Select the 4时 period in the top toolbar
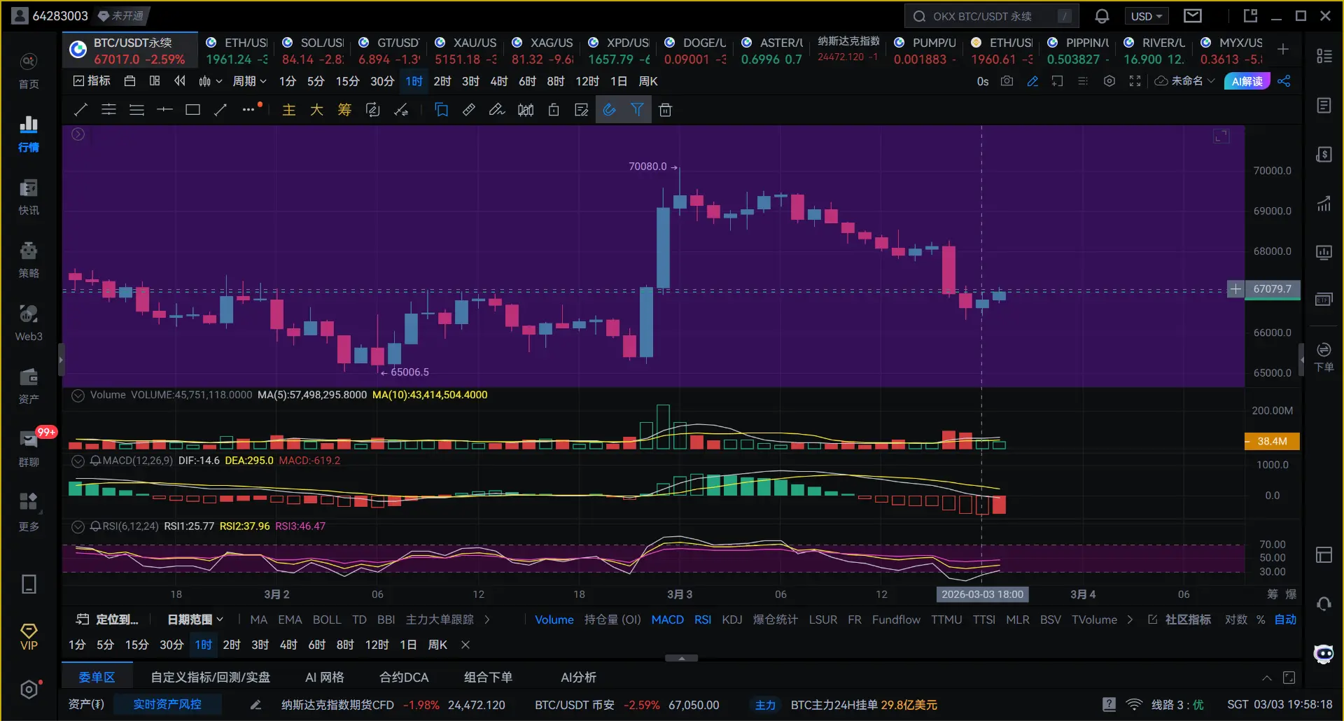 tap(499, 81)
